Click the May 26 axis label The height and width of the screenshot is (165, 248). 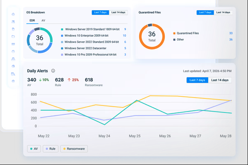point(165,136)
